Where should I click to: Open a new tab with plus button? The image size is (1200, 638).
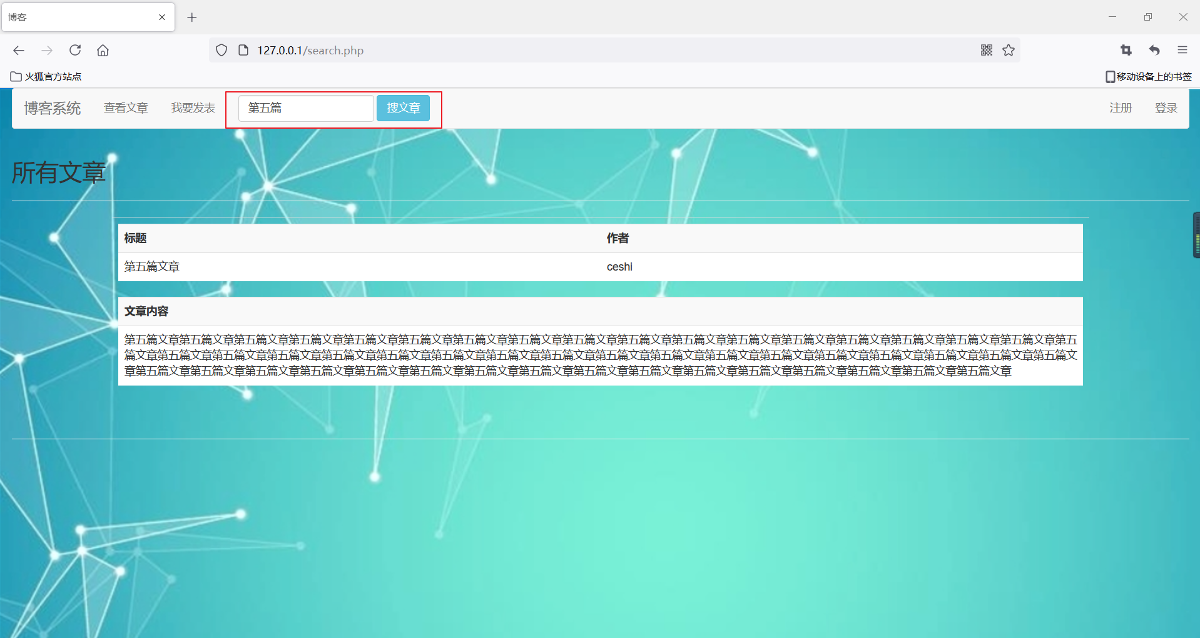click(x=192, y=17)
